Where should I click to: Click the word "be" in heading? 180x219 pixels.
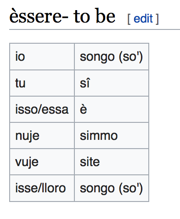105,16
